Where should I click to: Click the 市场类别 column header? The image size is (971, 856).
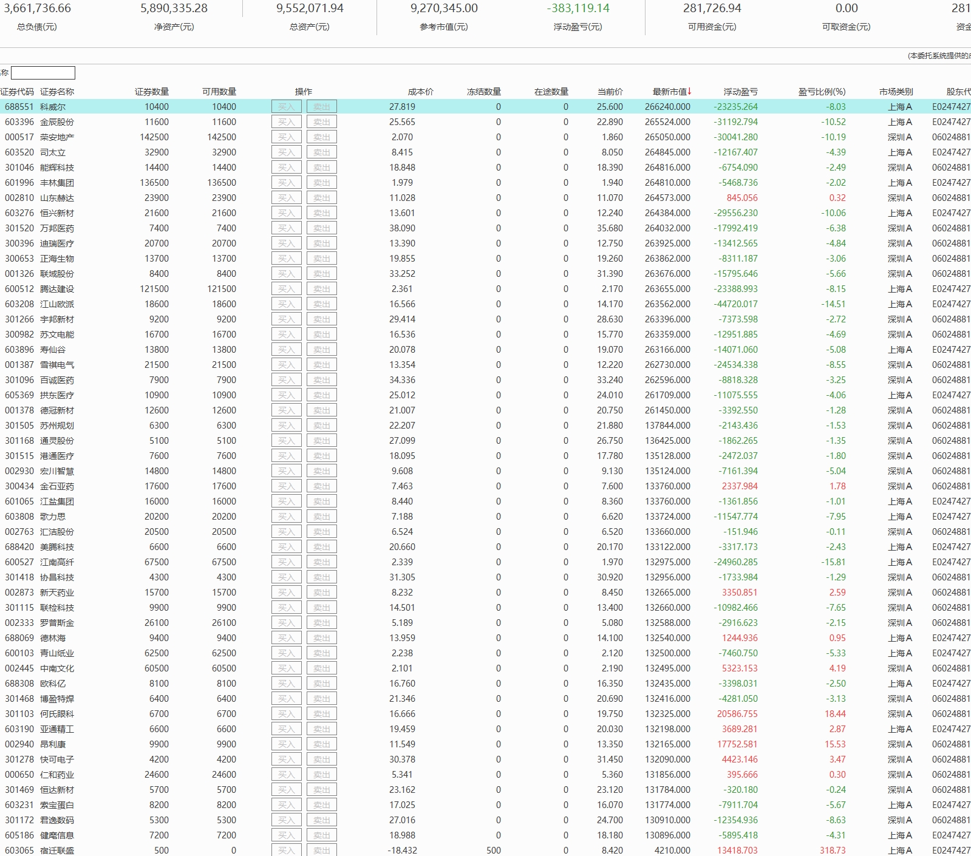point(896,92)
